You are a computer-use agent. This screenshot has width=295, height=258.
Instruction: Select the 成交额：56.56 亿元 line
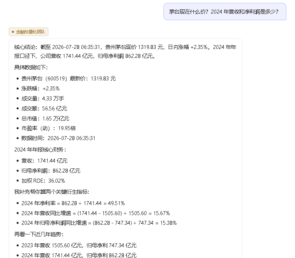pos(44,108)
